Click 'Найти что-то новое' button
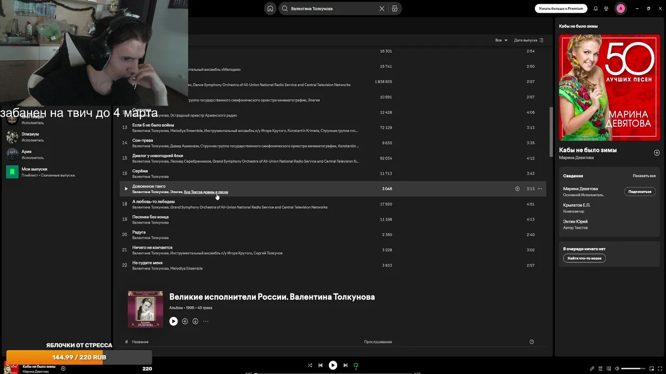The width and height of the screenshot is (666, 374). click(584, 258)
